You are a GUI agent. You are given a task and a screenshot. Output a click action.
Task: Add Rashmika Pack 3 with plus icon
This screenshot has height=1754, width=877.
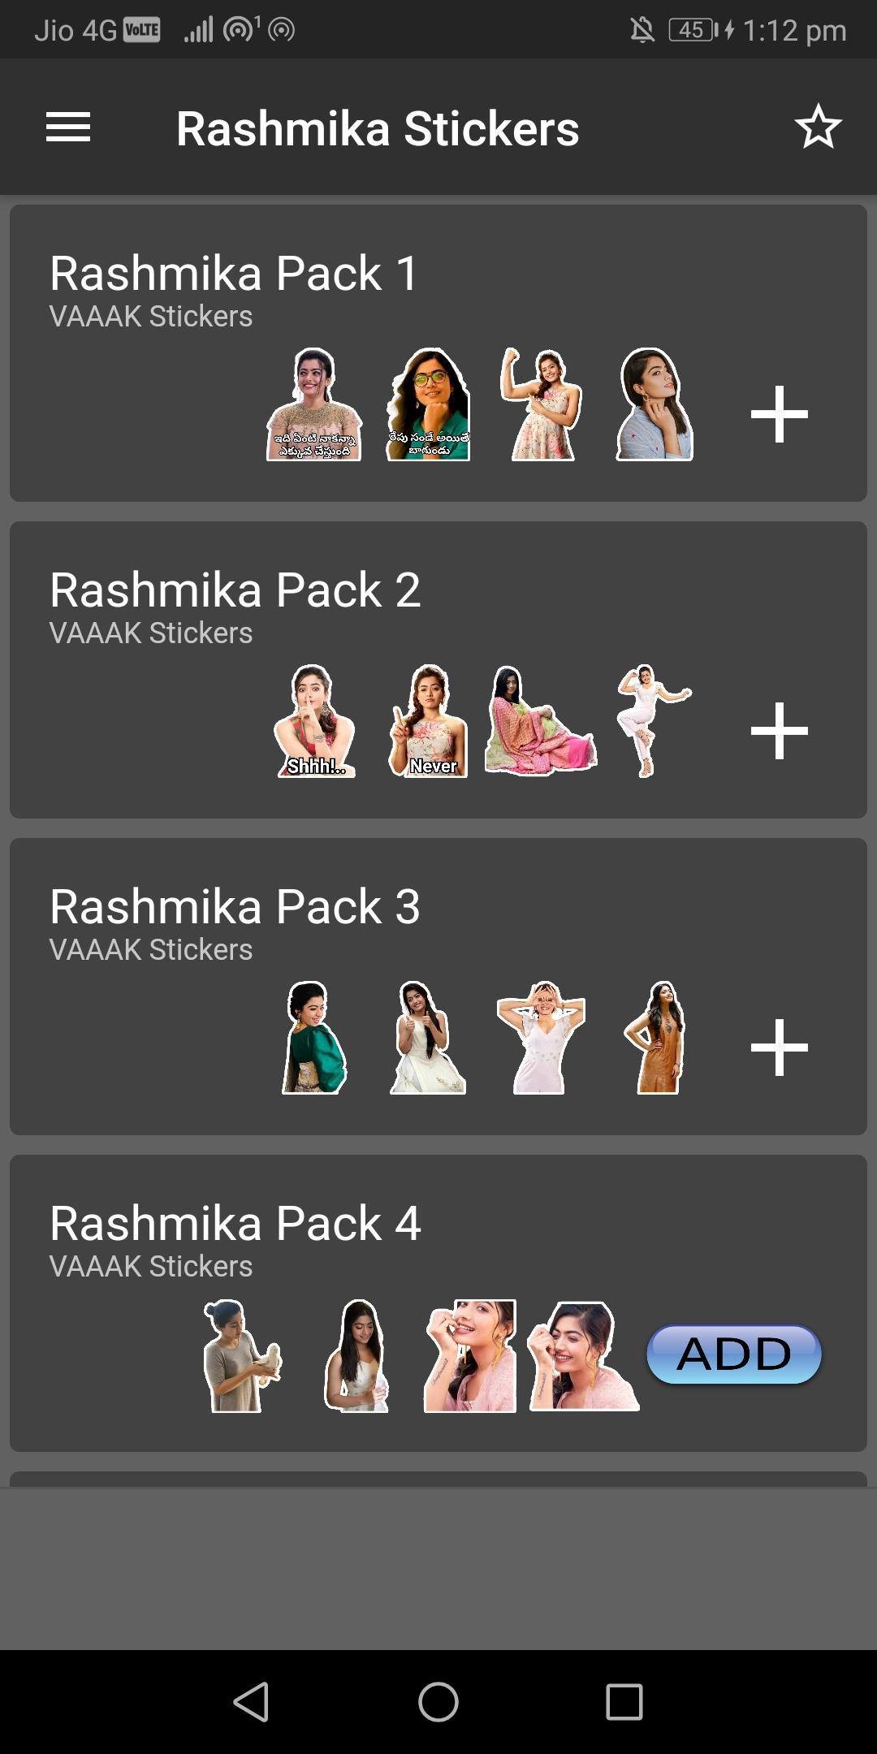click(779, 1048)
